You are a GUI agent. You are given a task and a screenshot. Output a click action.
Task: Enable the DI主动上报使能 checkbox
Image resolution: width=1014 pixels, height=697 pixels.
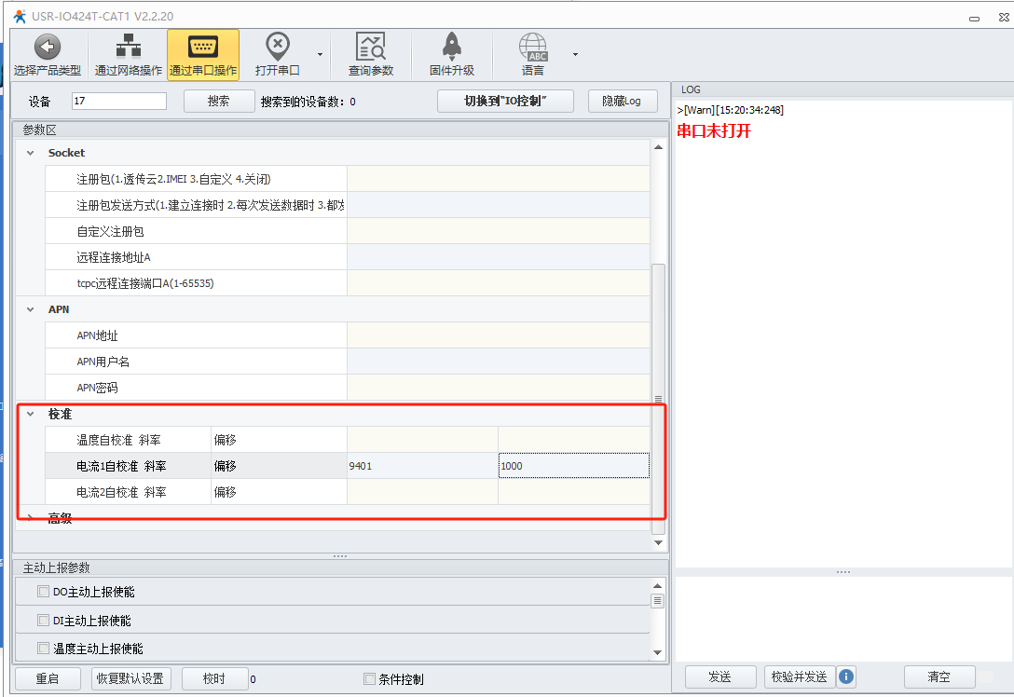click(43, 621)
